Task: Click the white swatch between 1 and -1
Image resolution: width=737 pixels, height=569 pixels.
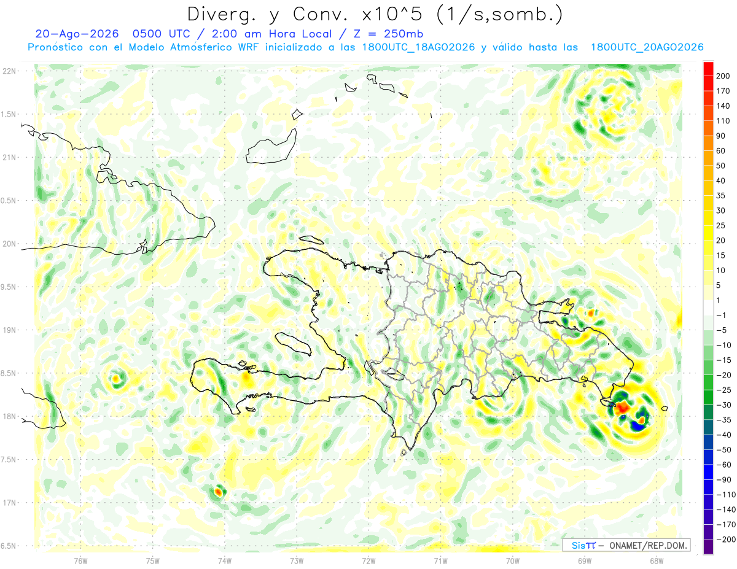Action: pyautogui.click(x=708, y=308)
